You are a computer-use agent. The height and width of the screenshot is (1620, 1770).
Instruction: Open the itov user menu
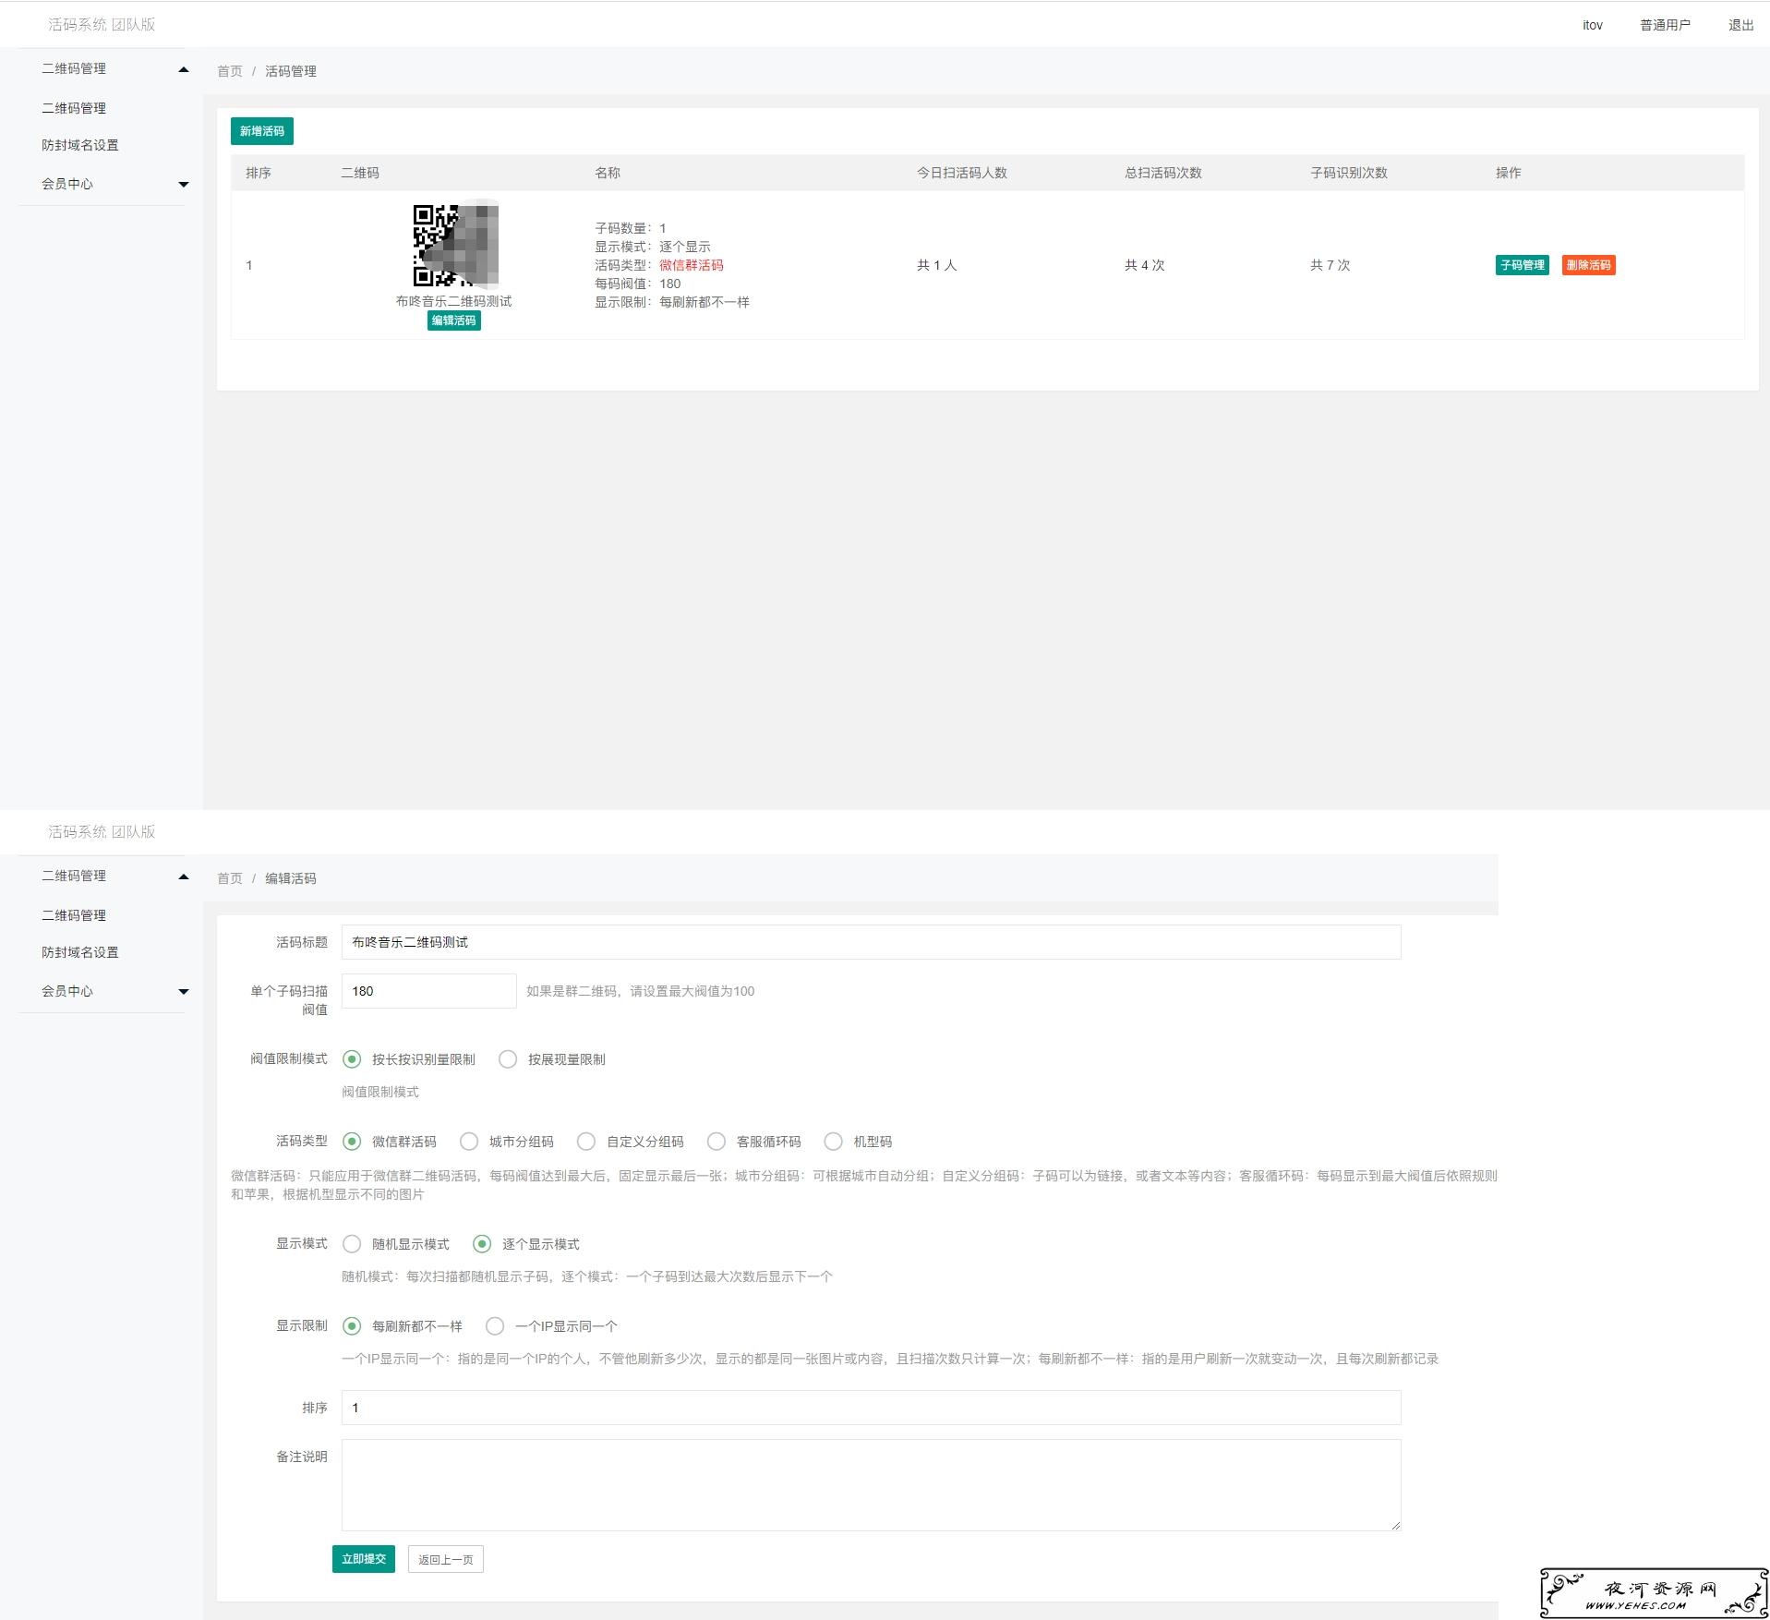(x=1592, y=25)
